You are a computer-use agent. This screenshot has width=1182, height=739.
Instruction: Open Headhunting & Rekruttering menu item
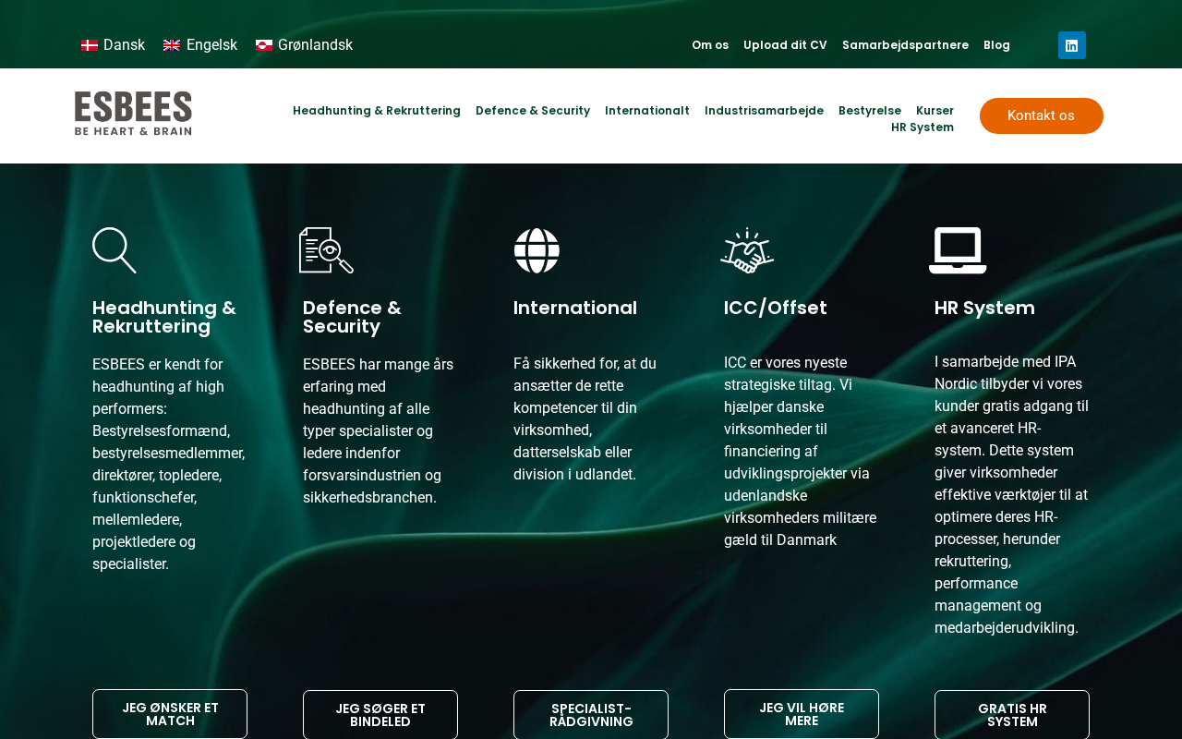coord(377,111)
